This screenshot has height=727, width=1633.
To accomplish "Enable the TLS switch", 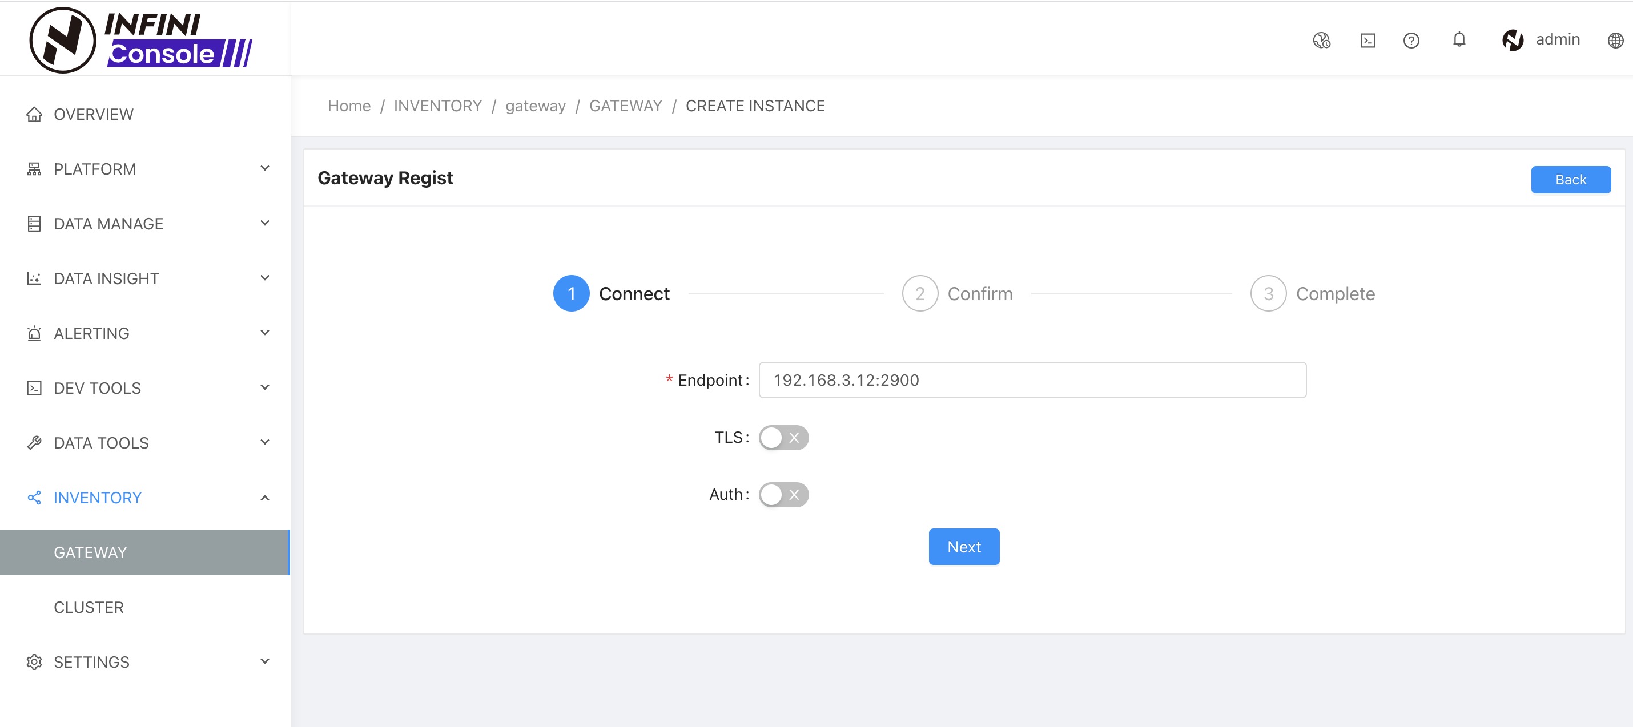I will pyautogui.click(x=783, y=437).
